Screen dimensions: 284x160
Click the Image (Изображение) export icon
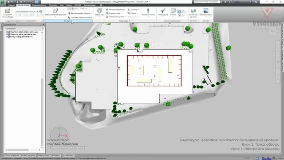[206, 11]
